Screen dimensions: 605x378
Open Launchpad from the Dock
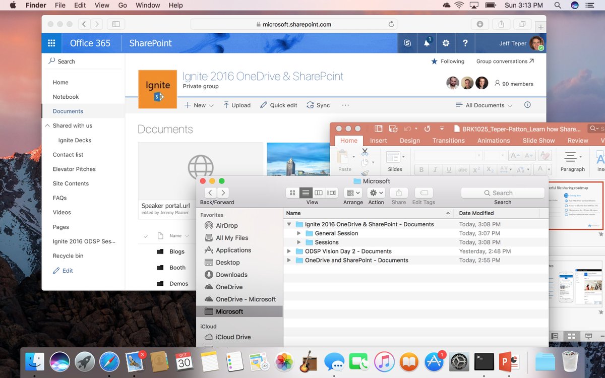(x=85, y=361)
